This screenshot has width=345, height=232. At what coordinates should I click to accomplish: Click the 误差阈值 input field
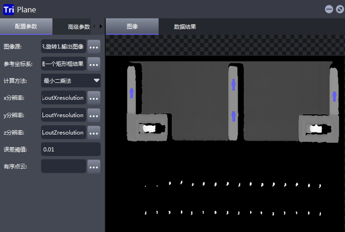click(x=71, y=149)
